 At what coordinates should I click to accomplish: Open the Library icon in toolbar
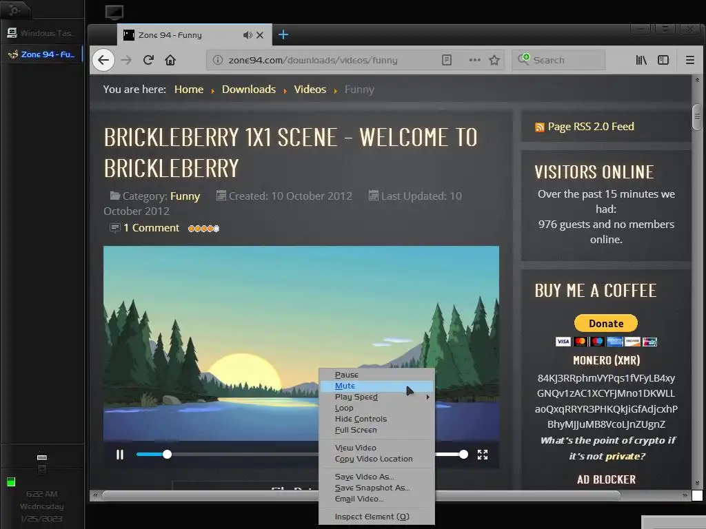point(641,60)
